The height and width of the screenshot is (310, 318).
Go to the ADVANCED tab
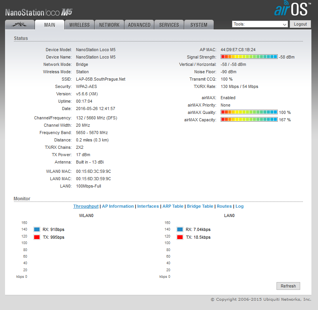[139, 25]
